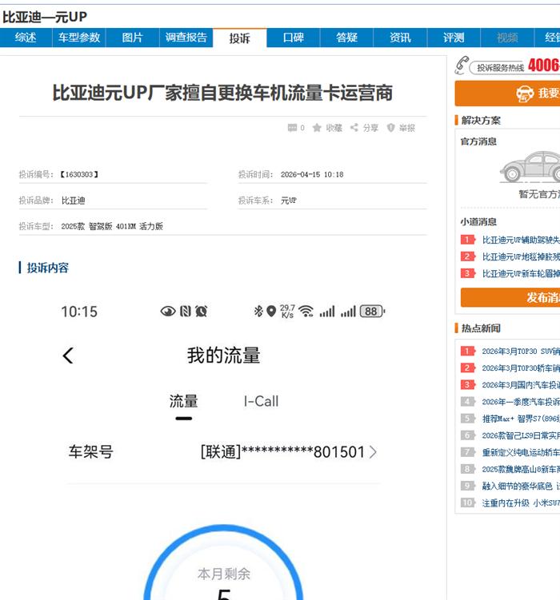Open the 比亚迪元UP辅助驾驶 rumor link
The image size is (560, 600).
coord(520,240)
